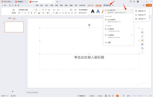Toggle center alignment button
Image resolution: width=153 pixels, height=97 pixels.
57,13
